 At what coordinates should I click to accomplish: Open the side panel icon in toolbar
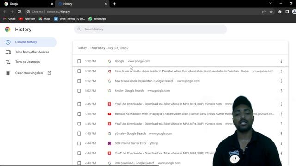287,12
